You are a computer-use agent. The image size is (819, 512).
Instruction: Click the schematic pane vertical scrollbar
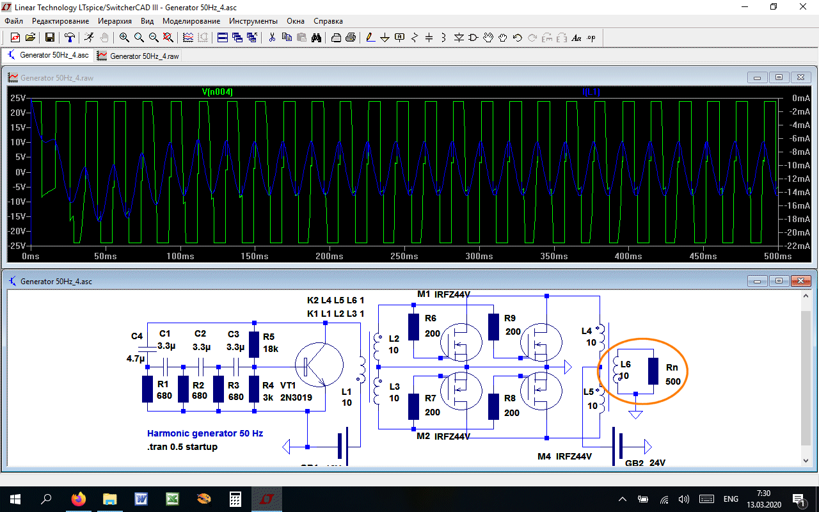[x=805, y=378]
